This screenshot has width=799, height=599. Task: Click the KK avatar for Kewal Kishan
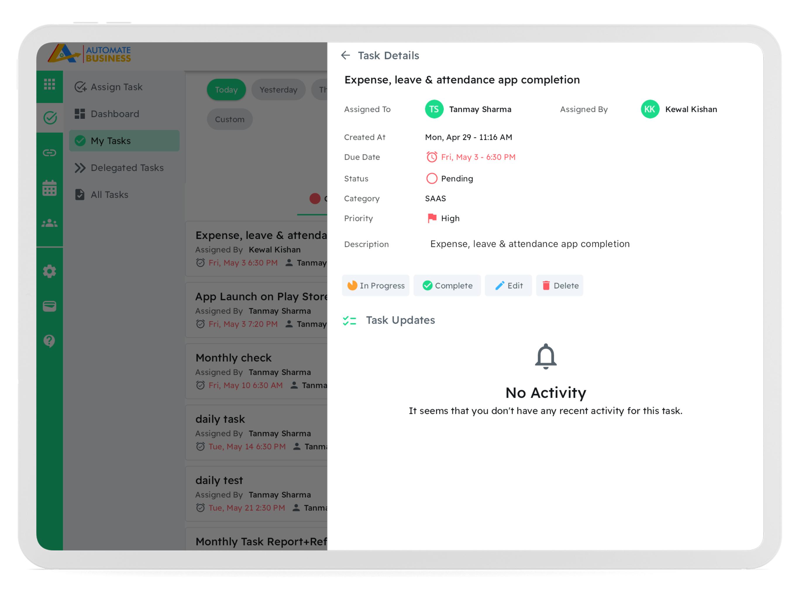point(650,109)
